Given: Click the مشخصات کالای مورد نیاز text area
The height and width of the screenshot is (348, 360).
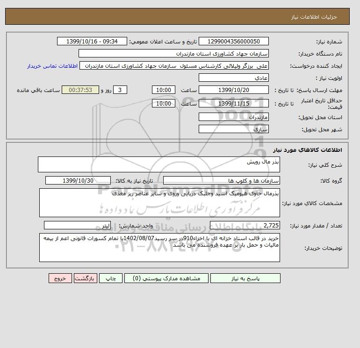Looking at the screenshot, I should coord(159,203).
